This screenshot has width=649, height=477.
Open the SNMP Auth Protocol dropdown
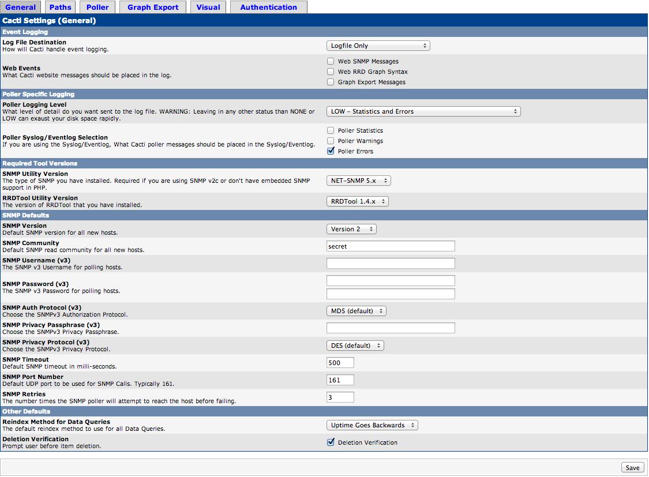(x=357, y=311)
